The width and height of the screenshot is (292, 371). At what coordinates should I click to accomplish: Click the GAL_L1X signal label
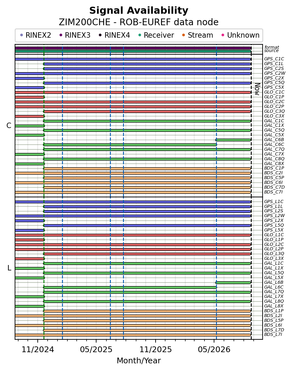[x=274, y=268]
